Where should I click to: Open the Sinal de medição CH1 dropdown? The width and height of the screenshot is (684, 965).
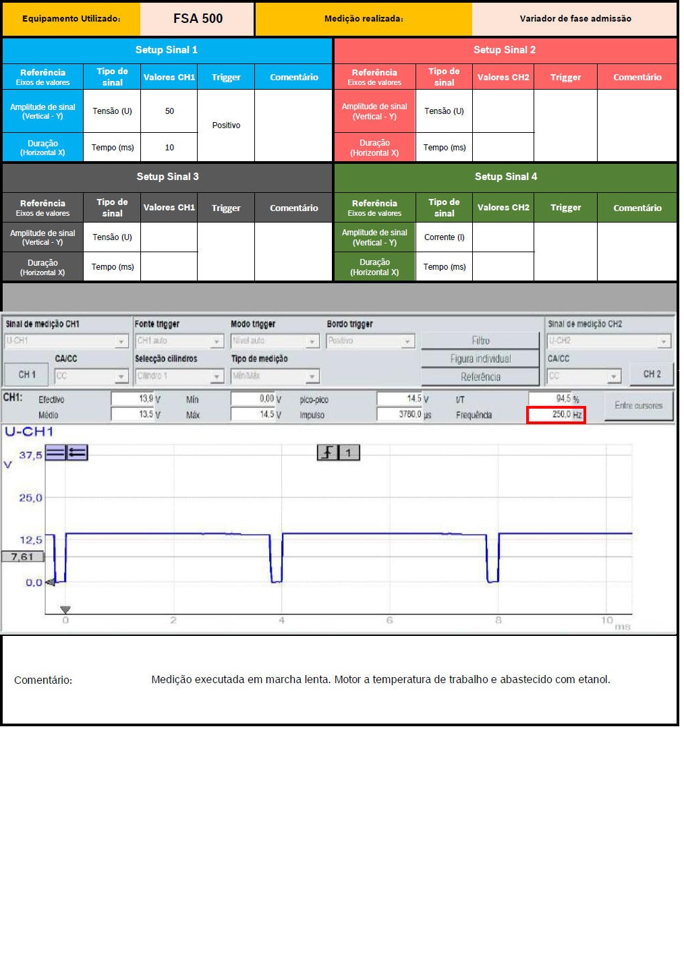(66, 341)
